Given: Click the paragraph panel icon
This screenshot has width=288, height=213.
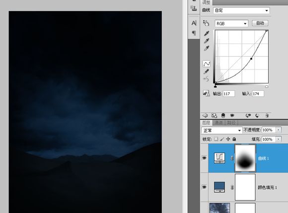Looking at the screenshot, I should pyautogui.click(x=194, y=33).
